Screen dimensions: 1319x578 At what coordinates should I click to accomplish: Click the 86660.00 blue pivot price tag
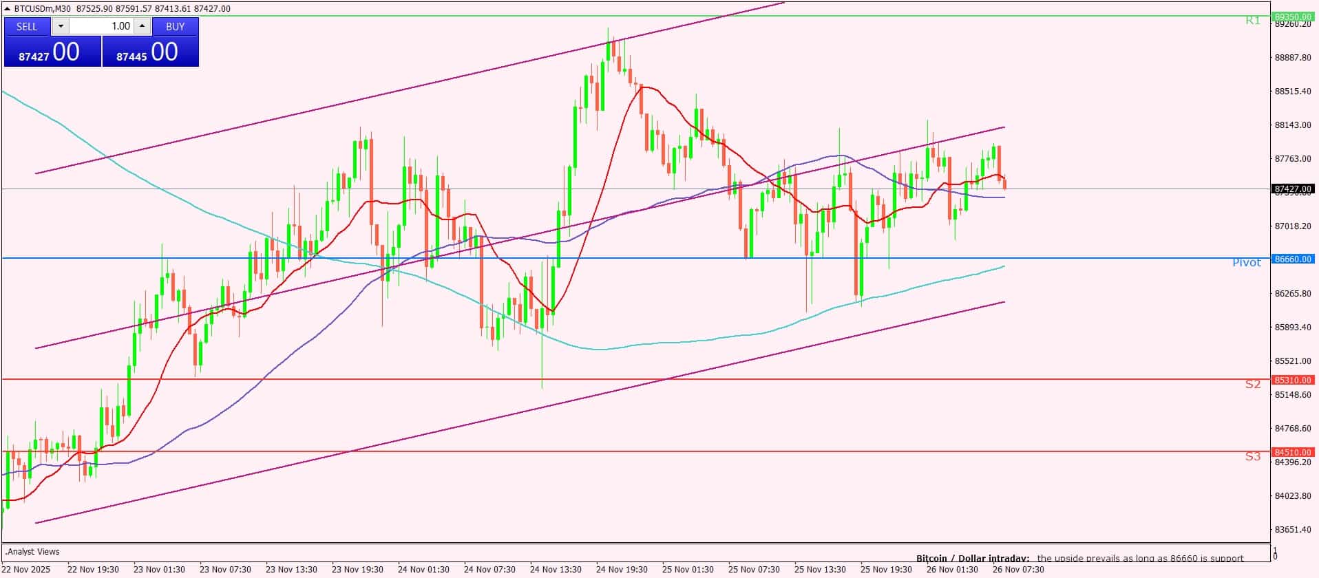[x=1293, y=259]
